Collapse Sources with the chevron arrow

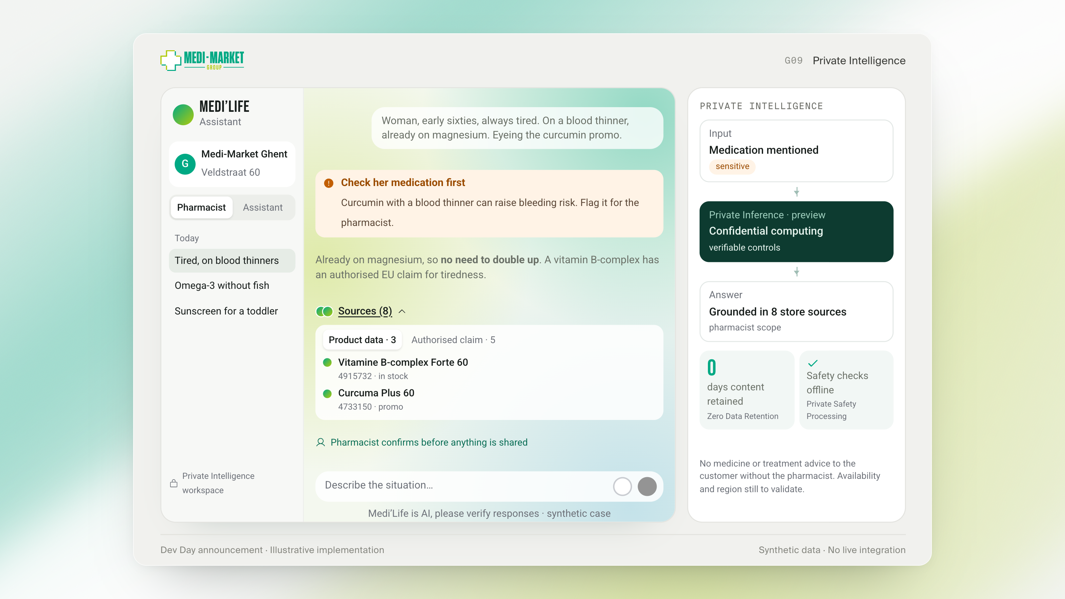tap(402, 311)
